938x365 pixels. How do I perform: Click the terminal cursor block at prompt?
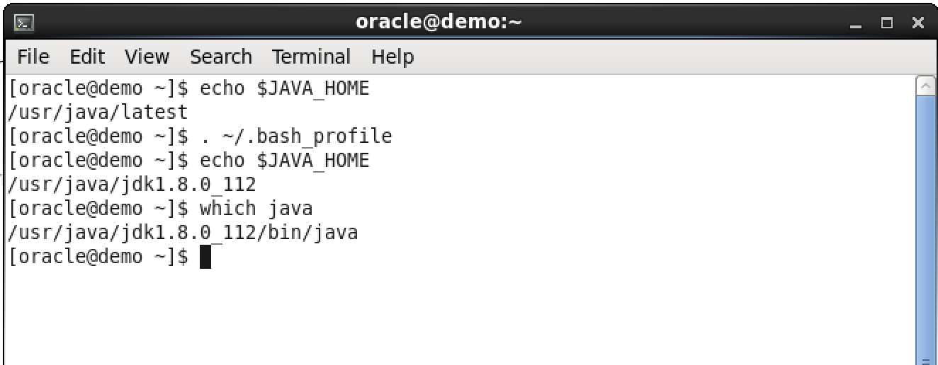205,256
